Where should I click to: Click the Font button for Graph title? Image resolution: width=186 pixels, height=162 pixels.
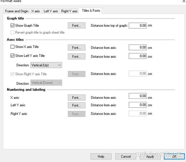(76, 26)
